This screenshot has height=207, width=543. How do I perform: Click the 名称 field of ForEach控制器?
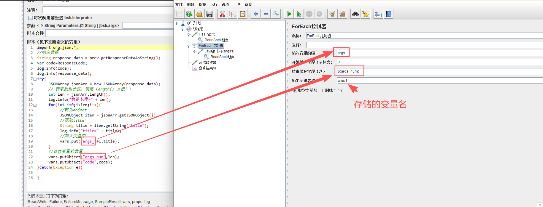(x=424, y=36)
